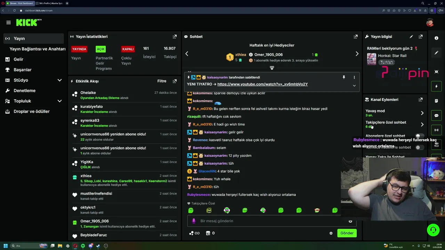Viewport: 445px width, 250px height.
Task: Open Takipçilere özel sohbet settings arrow
Action: (422, 124)
